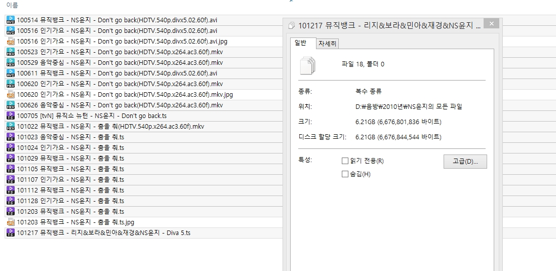Click the AVI icon of 100516 인기가요 .avi file

[11, 31]
